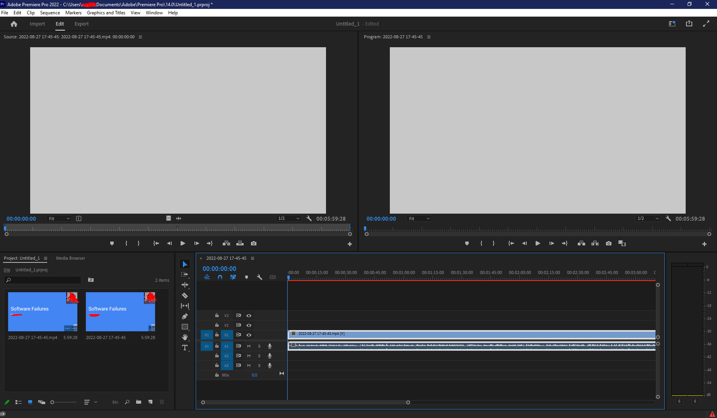
Task: Switch to the Import workspace
Action: (37, 24)
